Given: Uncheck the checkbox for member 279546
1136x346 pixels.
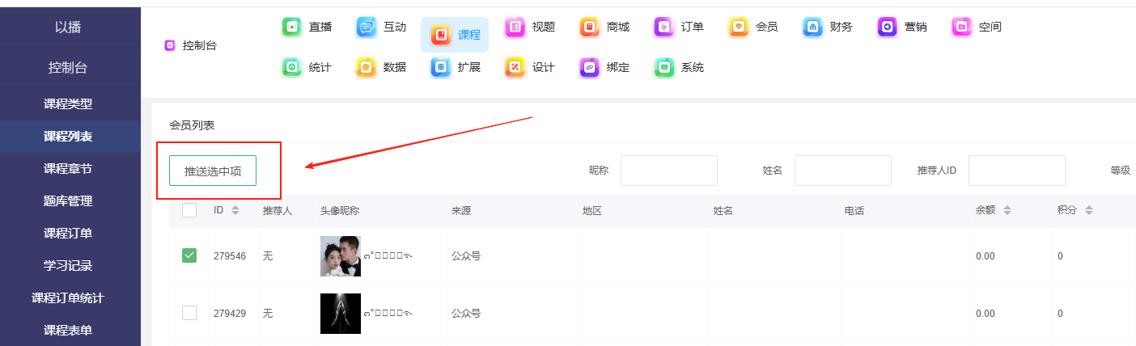Looking at the screenshot, I should 189,255.
